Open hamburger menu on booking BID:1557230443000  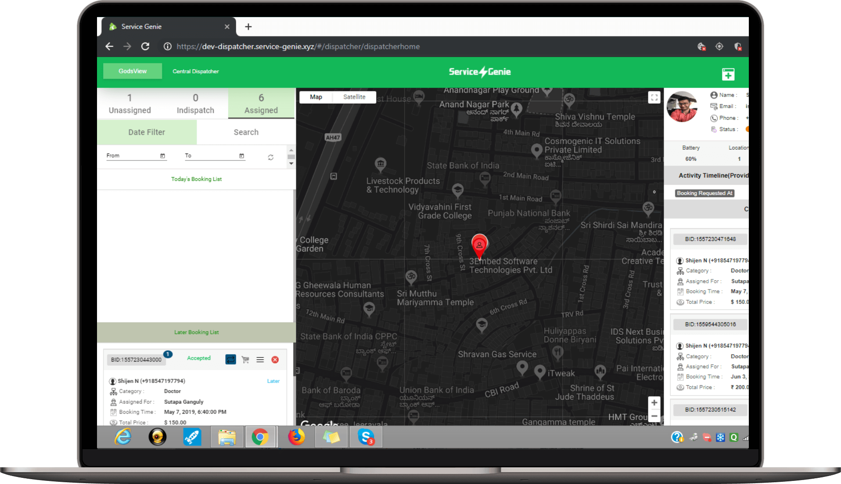[x=260, y=360]
